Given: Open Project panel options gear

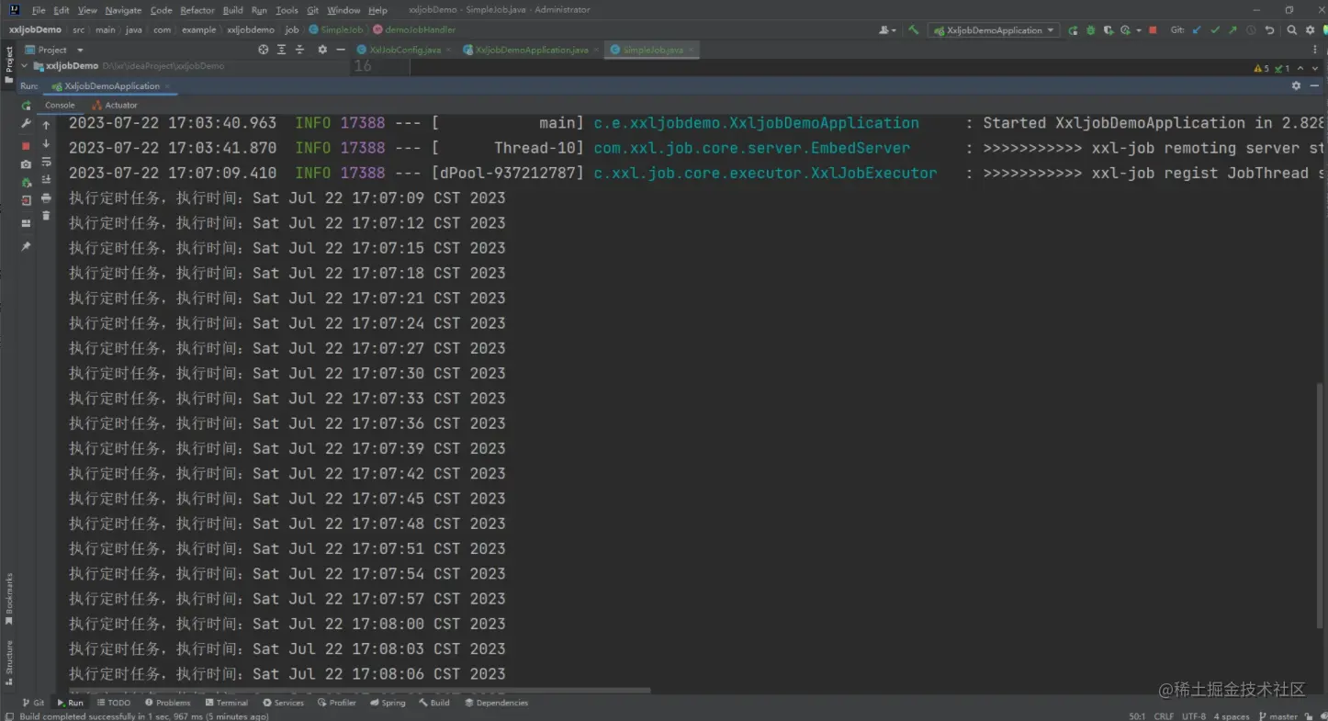Looking at the screenshot, I should click(x=322, y=50).
